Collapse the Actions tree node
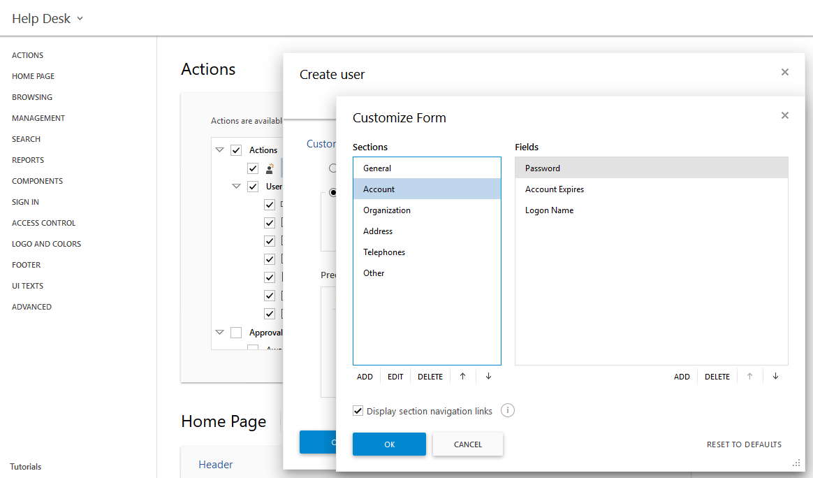Viewport: 813px width, 478px height. [x=220, y=150]
